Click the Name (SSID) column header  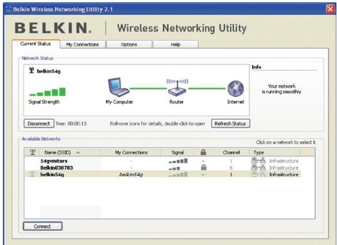coord(70,152)
